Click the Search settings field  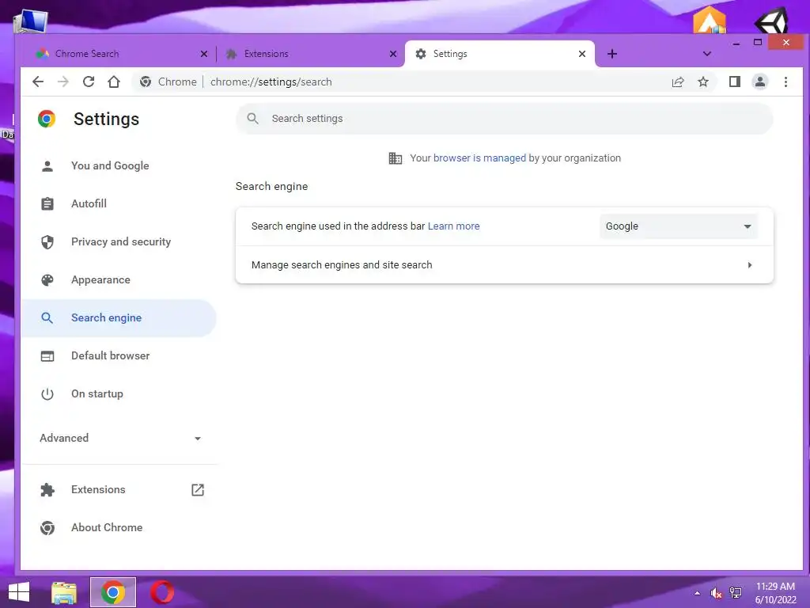(504, 119)
